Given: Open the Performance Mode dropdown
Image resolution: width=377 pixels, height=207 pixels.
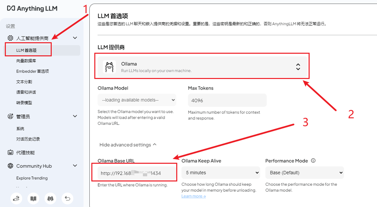Looking at the screenshot, I should (305, 173).
